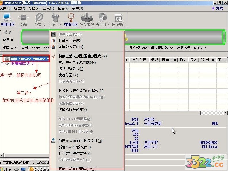Select HD0: VMware disk in tree
The width and height of the screenshot is (228, 171).
tap(30, 59)
